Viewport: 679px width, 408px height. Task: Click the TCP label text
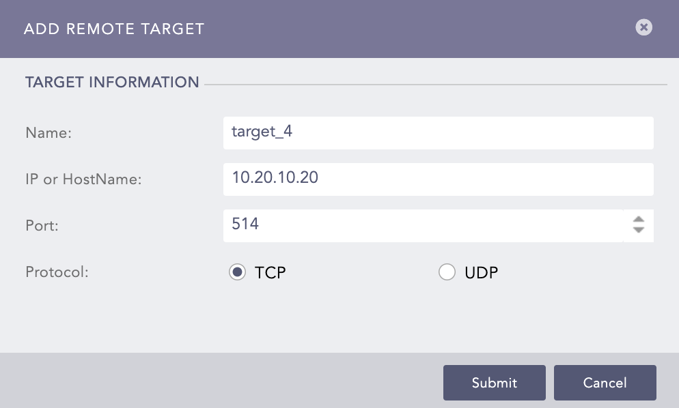(271, 272)
